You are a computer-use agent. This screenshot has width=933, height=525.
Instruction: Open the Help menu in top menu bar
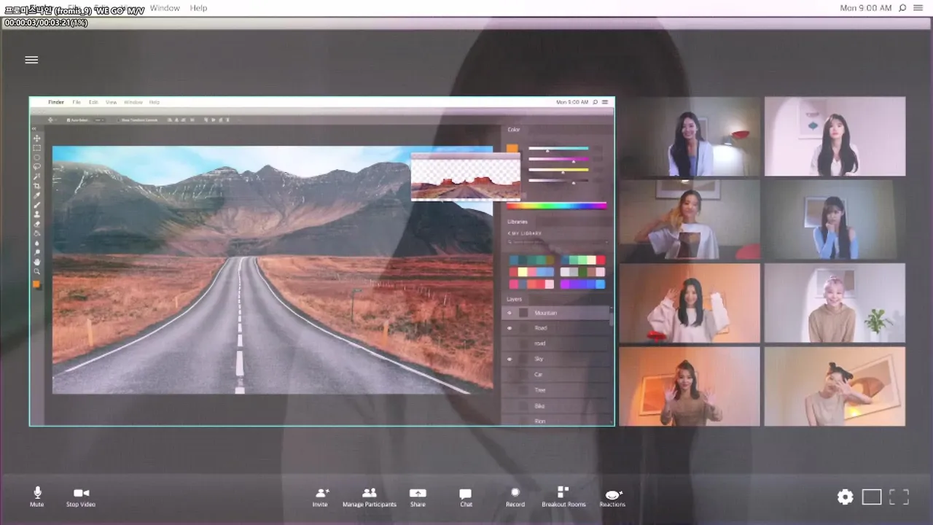(x=198, y=8)
